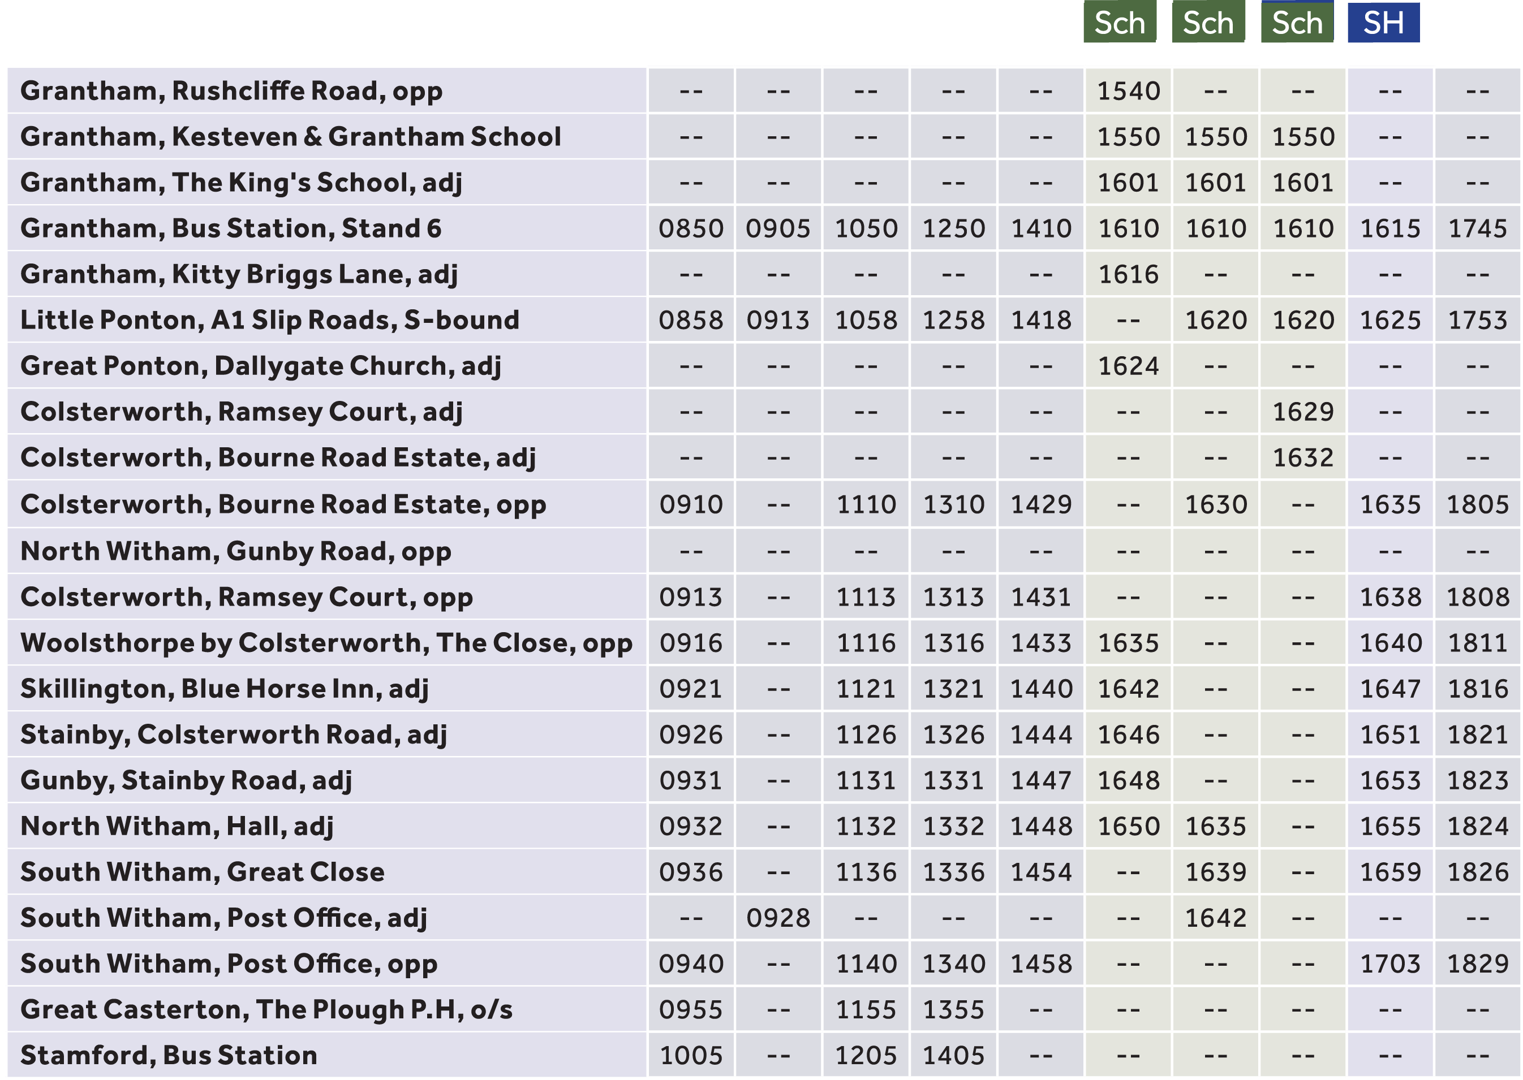Image resolution: width=1523 pixels, height=1080 pixels.
Task: Click the 1629 Colsterworth Ramsey Court time
Action: click(x=1303, y=412)
